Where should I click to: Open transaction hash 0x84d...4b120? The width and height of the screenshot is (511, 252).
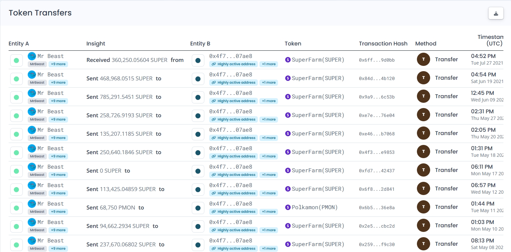pyautogui.click(x=377, y=79)
